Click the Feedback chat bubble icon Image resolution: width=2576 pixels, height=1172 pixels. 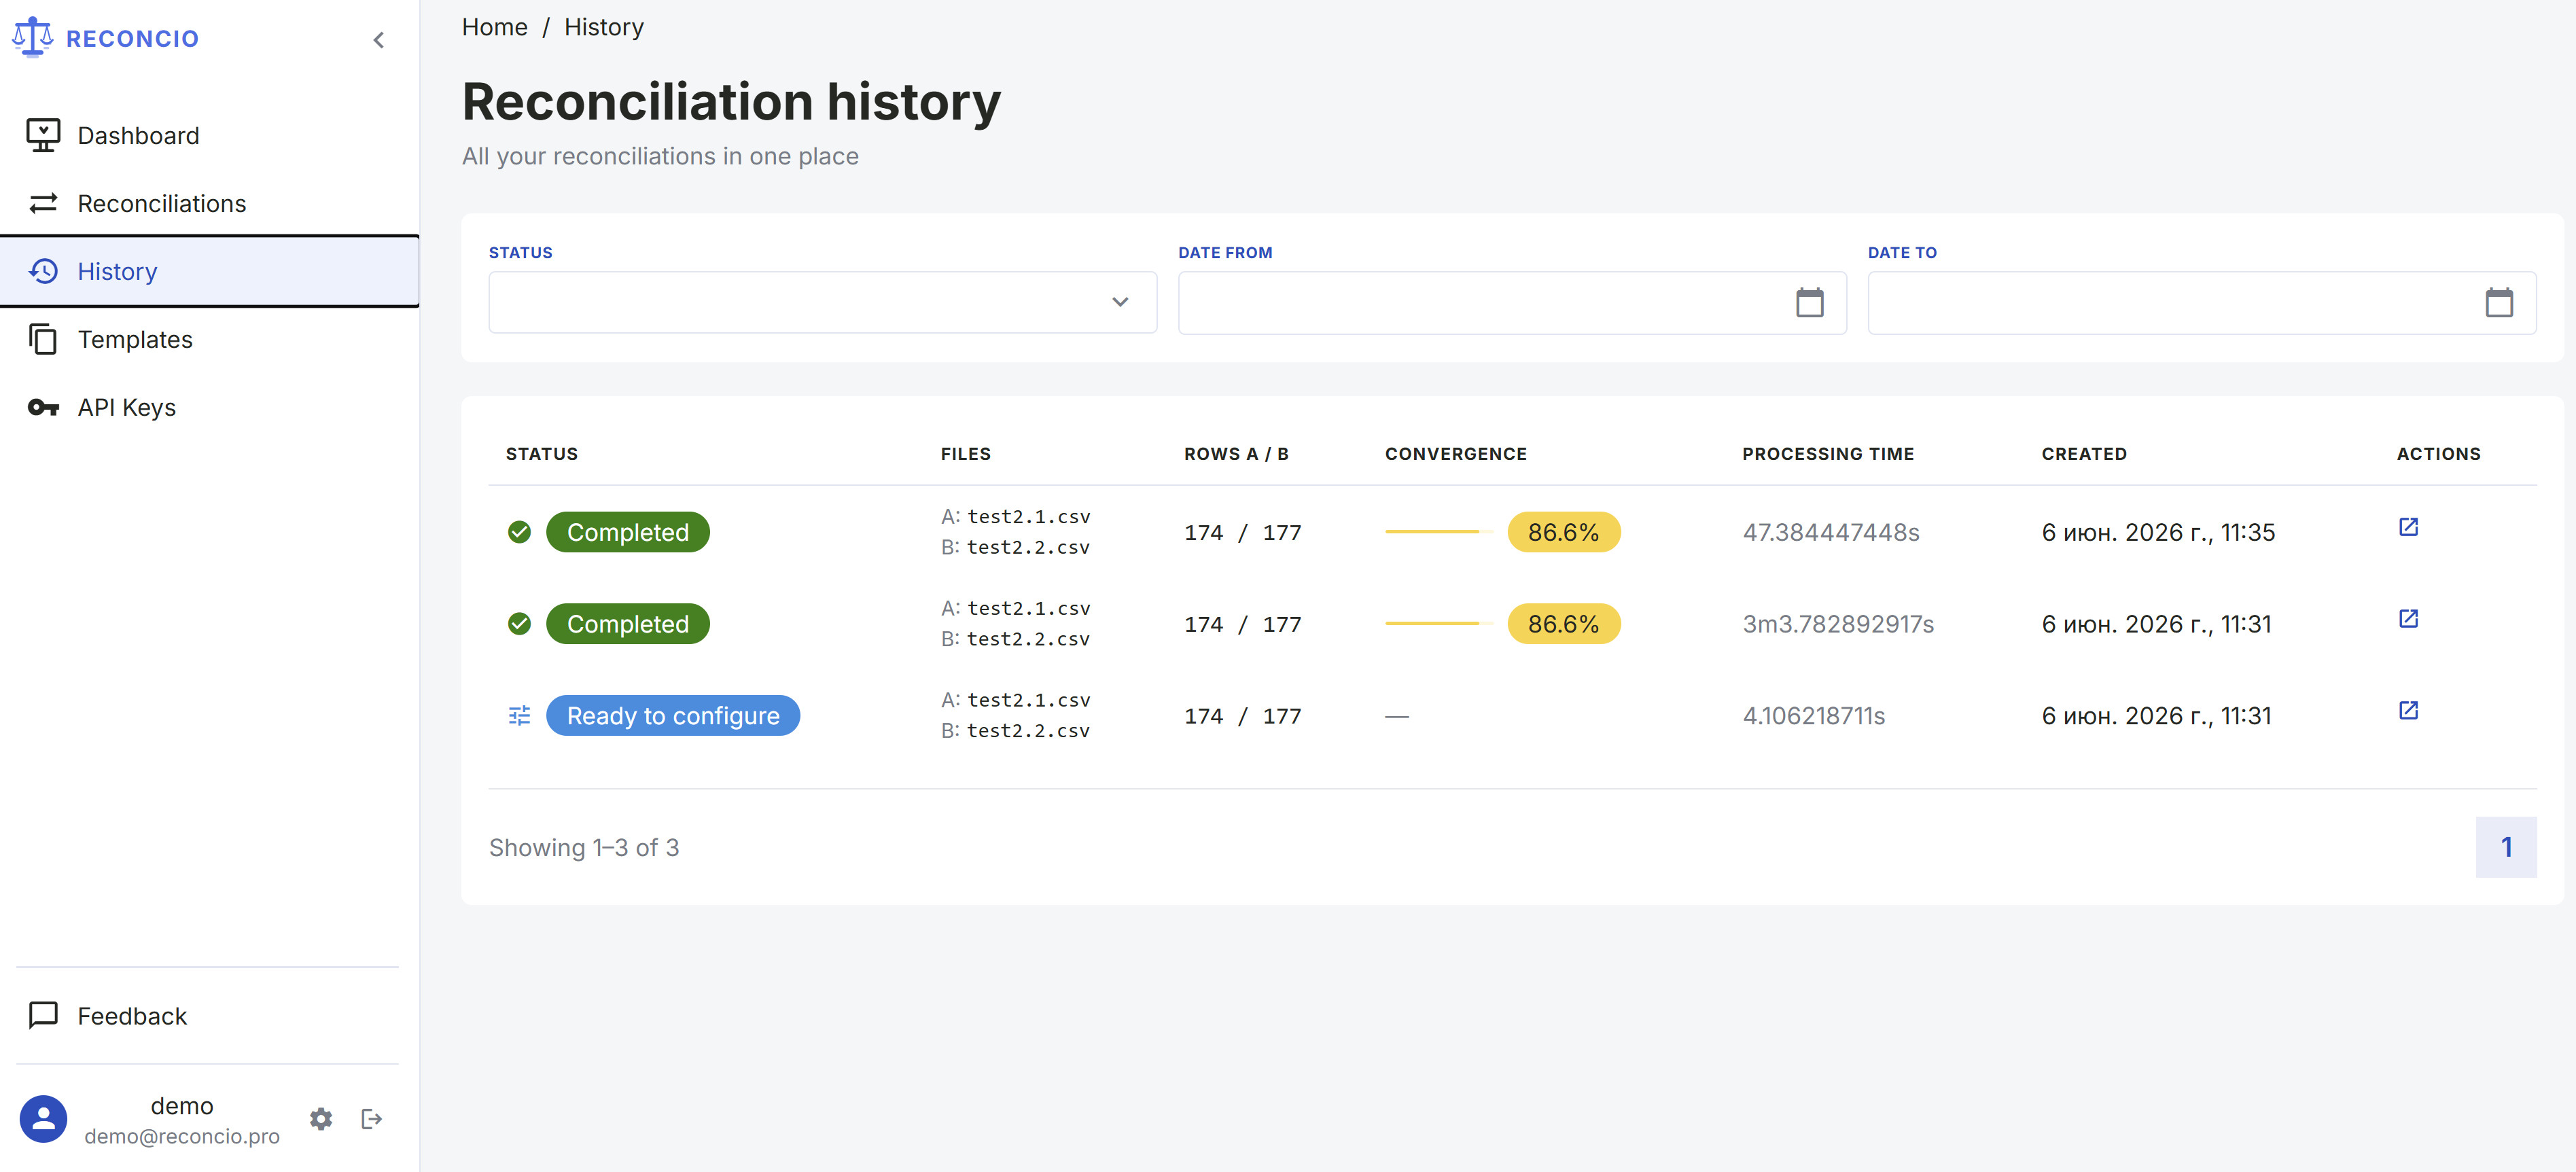click(43, 1015)
